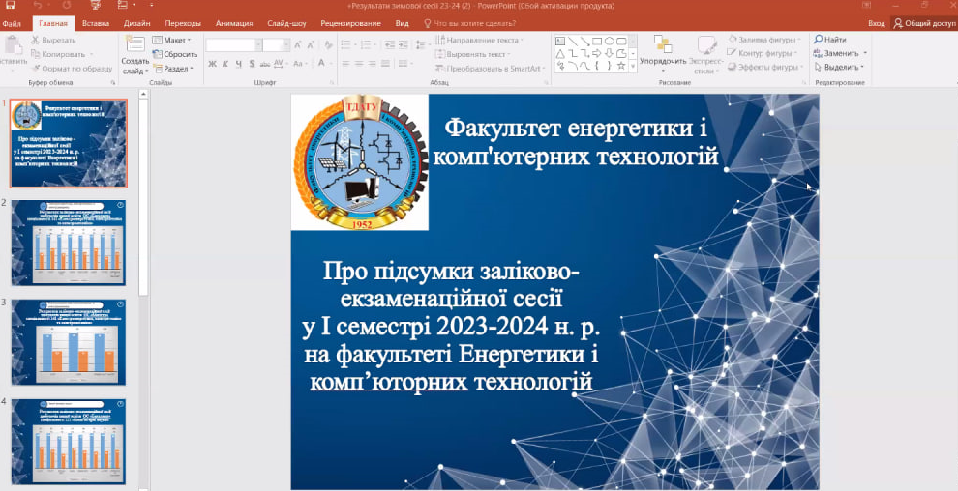958x491 pixels.
Task: Select the star shape in shapes gallery
Action: point(621,66)
